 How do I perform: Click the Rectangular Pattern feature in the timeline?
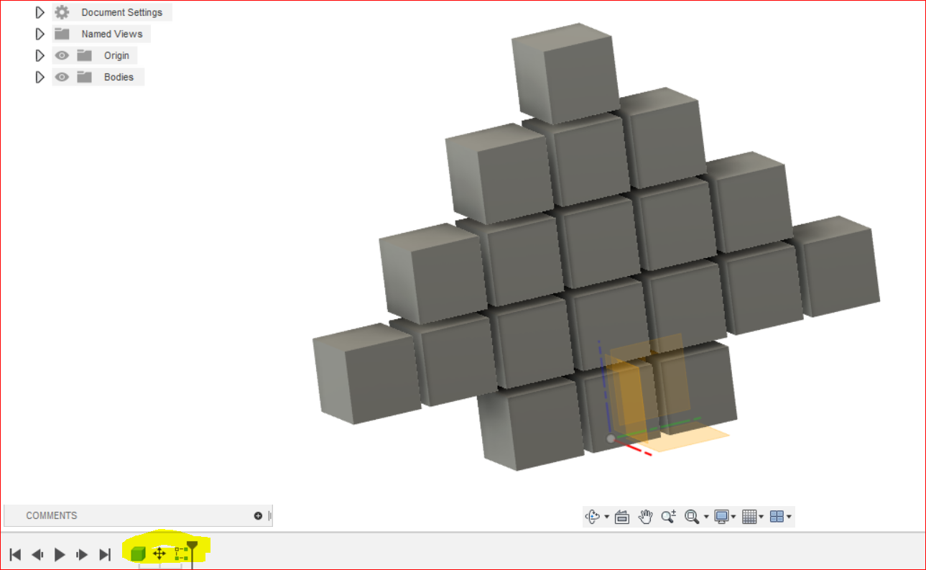point(181,554)
